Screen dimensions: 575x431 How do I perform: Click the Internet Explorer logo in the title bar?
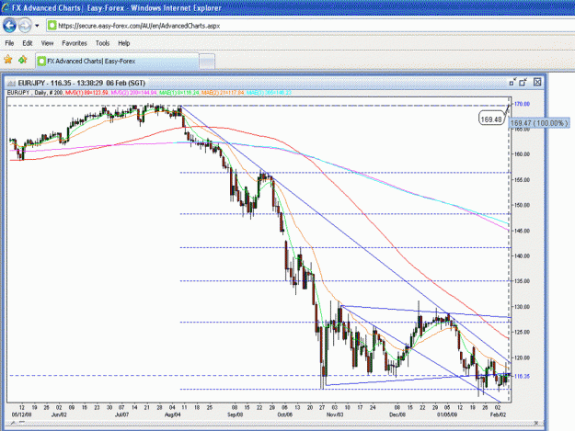point(6,7)
